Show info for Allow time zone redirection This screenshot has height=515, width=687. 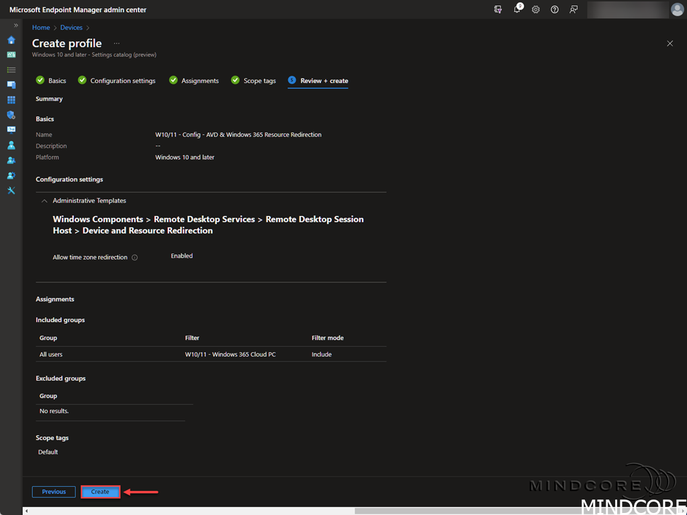[x=135, y=257]
